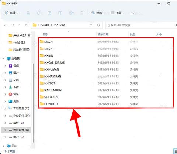Open AAct_4.2.7 folder in sidebar
Screen dimensions: 177x154
[x=20, y=35]
